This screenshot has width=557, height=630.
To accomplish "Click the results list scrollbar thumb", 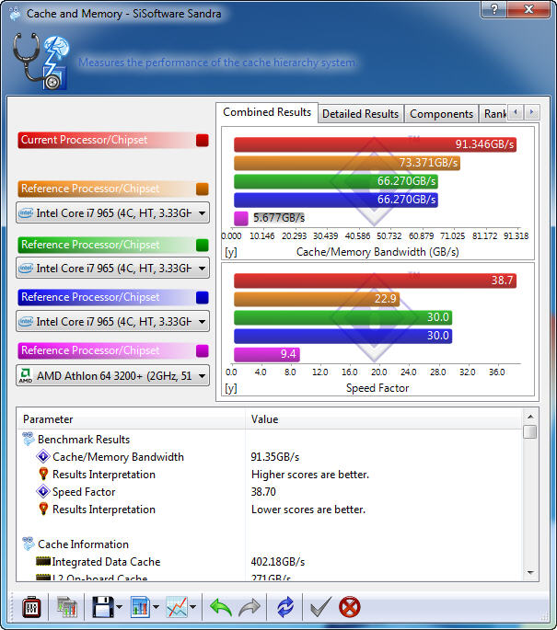I will (530, 432).
